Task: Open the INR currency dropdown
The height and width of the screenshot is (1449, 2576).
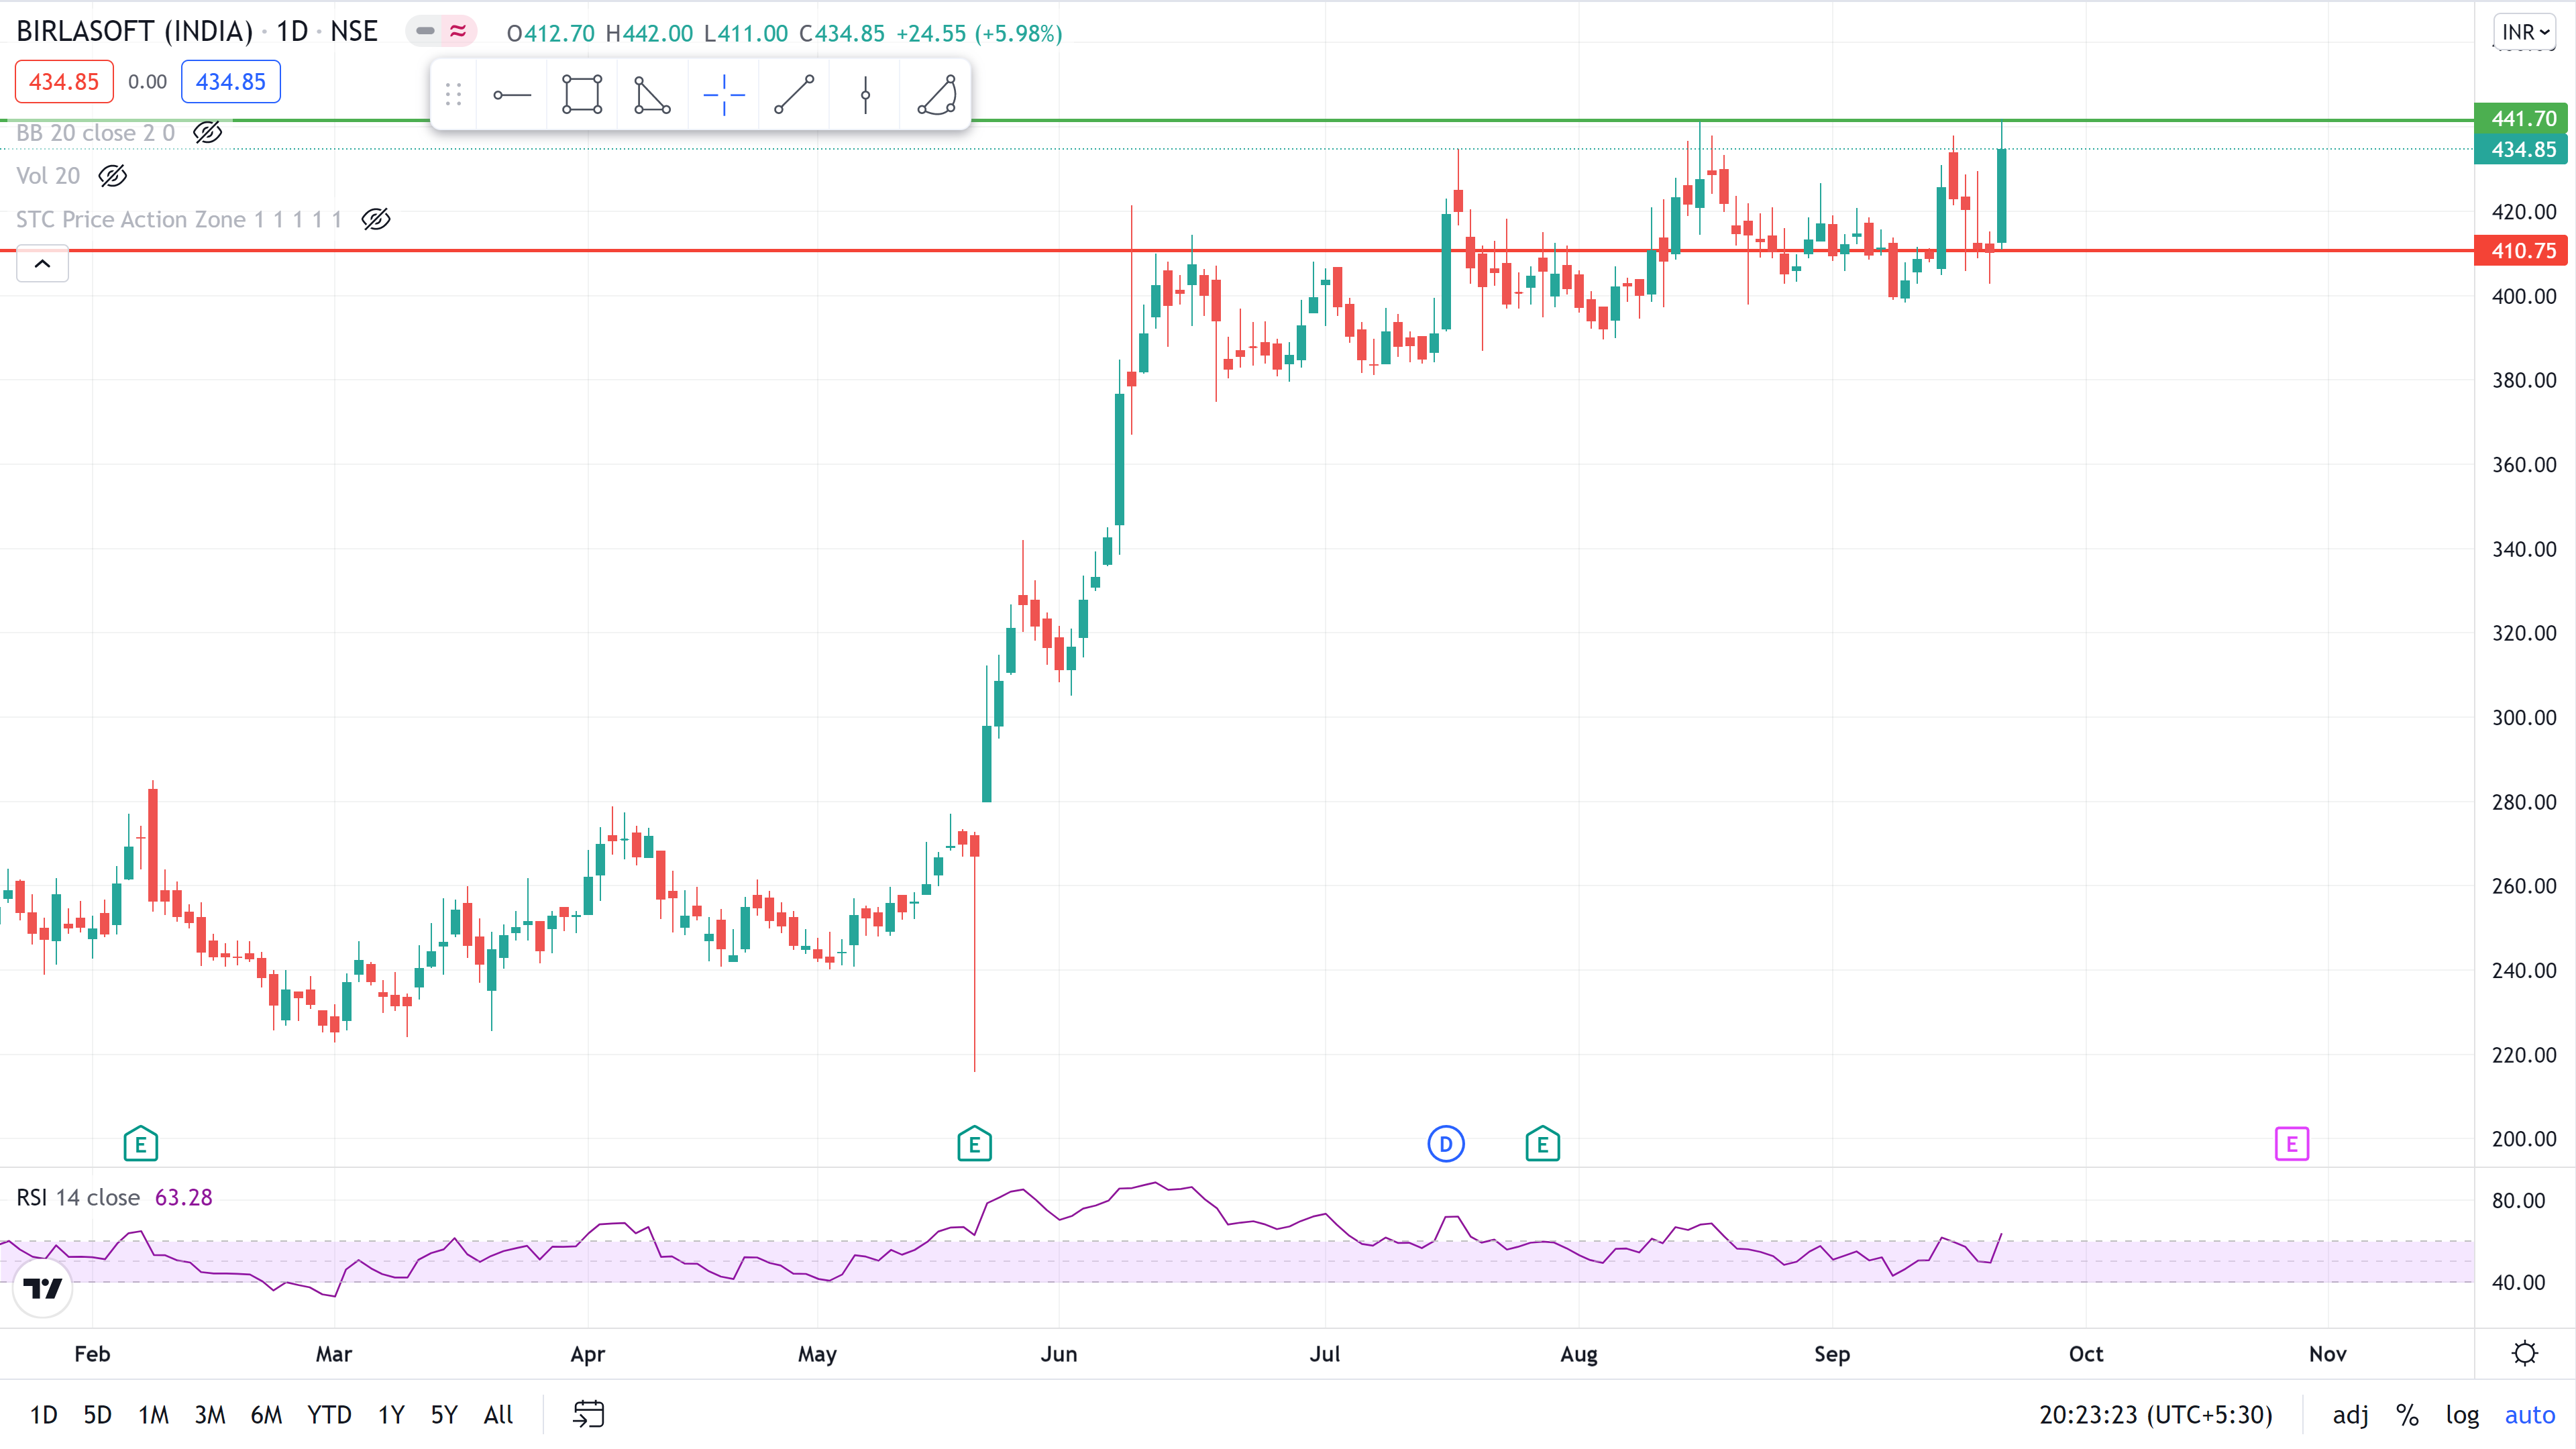Action: pos(2524,32)
